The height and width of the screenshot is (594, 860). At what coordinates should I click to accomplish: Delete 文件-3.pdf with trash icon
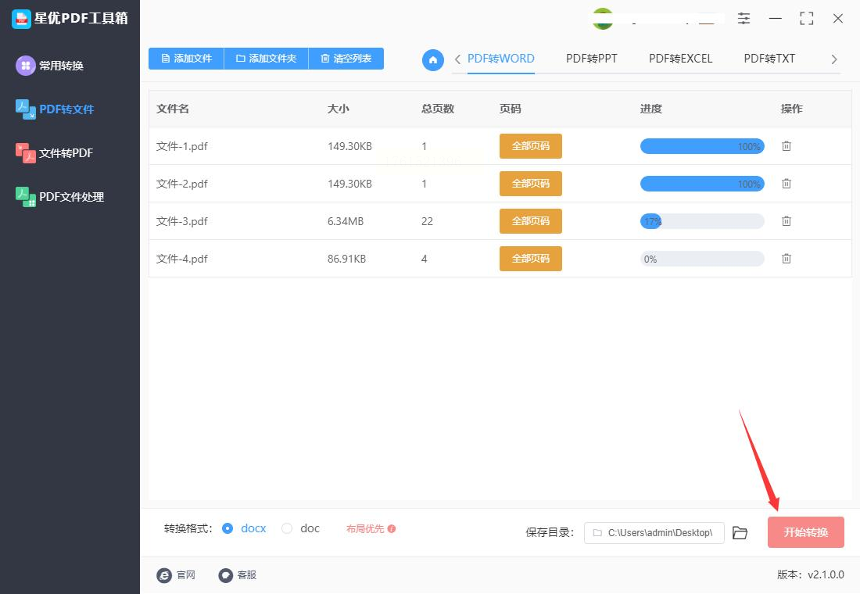tap(786, 221)
